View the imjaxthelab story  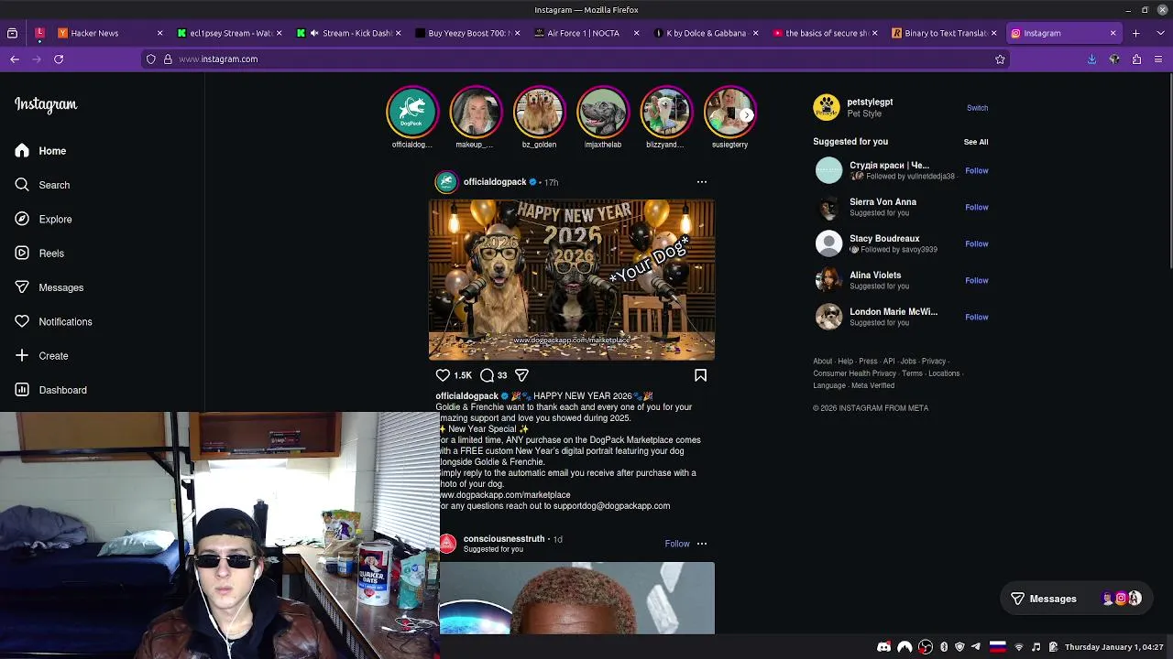(603, 112)
